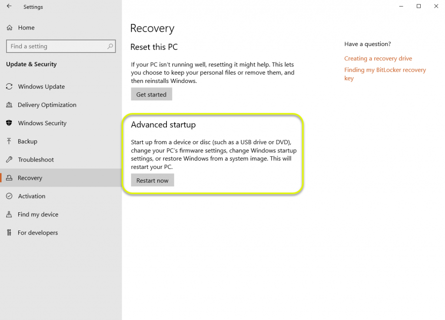Viewport: 445px width, 320px height.
Task: Click the Have a question? text
Action: click(x=368, y=44)
